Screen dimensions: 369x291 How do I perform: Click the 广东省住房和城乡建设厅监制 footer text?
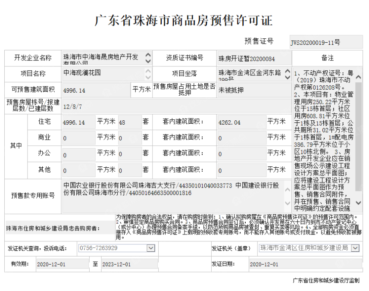(x=326, y=280)
